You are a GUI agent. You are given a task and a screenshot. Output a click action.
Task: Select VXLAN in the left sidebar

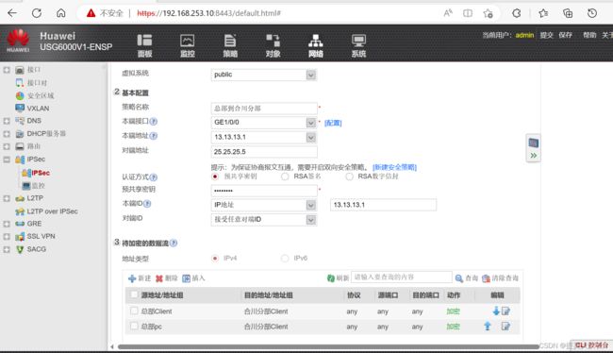pos(38,108)
